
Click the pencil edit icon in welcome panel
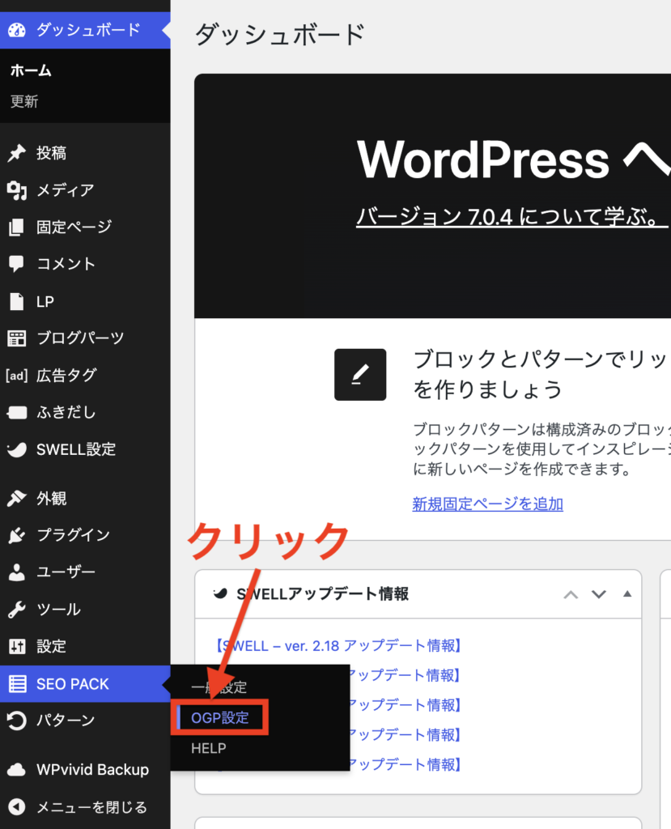click(x=360, y=374)
